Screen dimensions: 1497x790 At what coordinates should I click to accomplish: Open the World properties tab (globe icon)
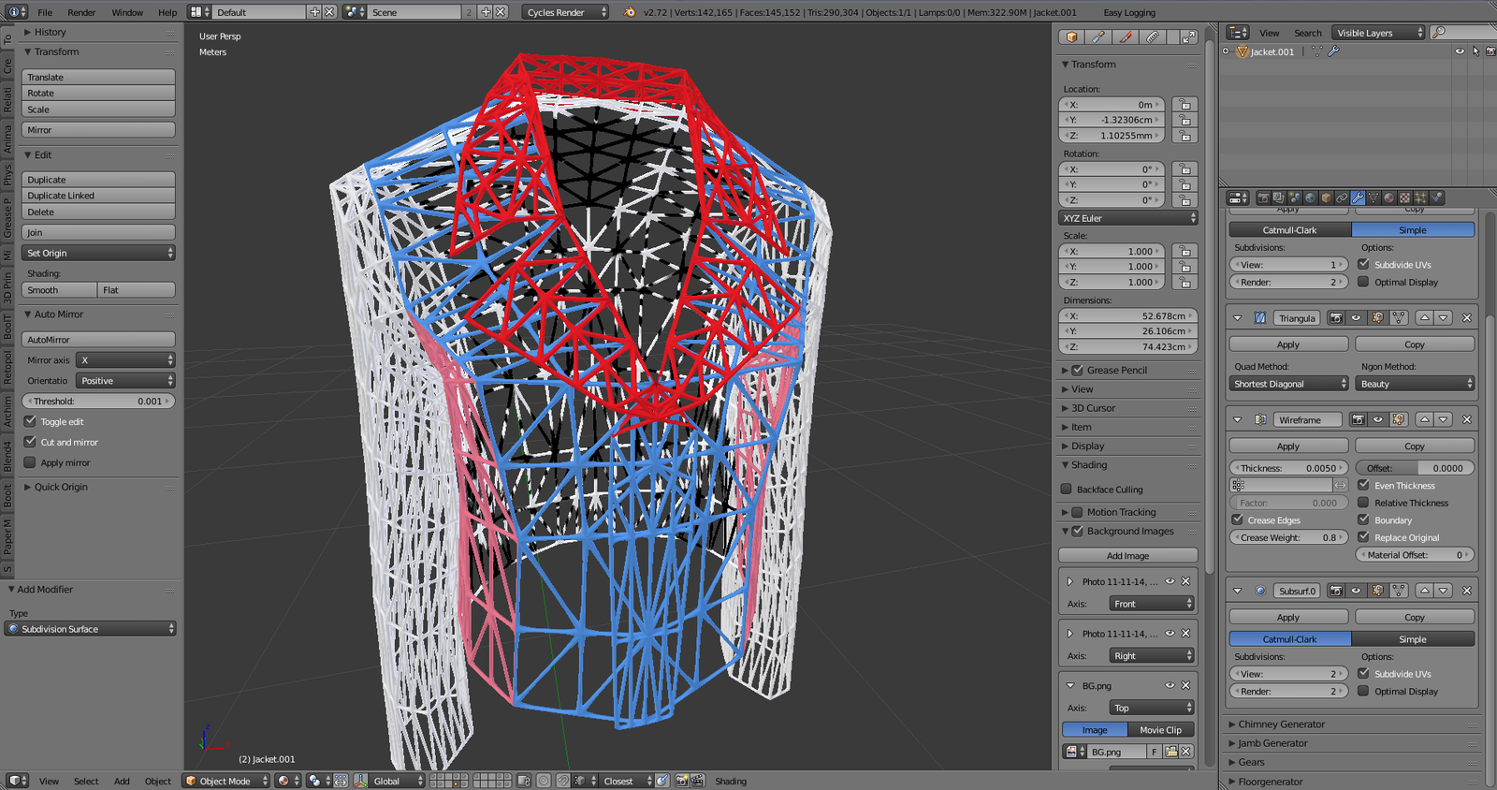tap(1310, 197)
